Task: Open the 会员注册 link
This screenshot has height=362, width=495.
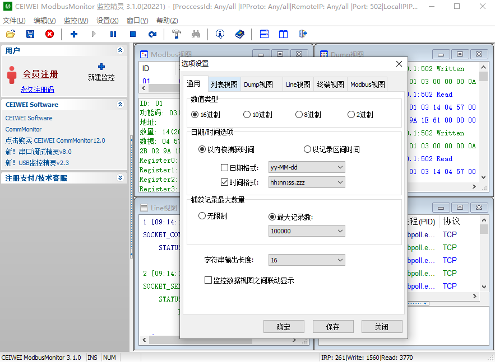Action: [40, 74]
